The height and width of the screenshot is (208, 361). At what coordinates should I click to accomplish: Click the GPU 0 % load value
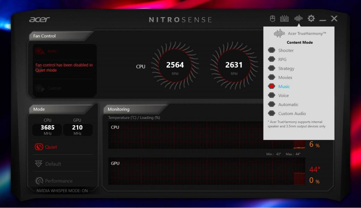pos(314,180)
